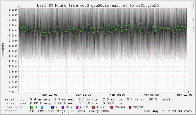Click the '0.00 % avg' packet loss value

coord(40,103)
